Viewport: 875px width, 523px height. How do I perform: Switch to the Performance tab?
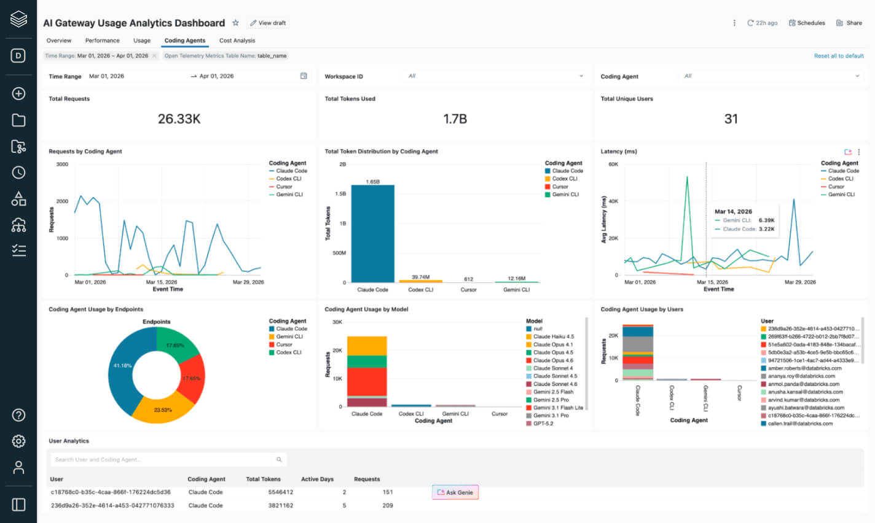[x=103, y=41]
